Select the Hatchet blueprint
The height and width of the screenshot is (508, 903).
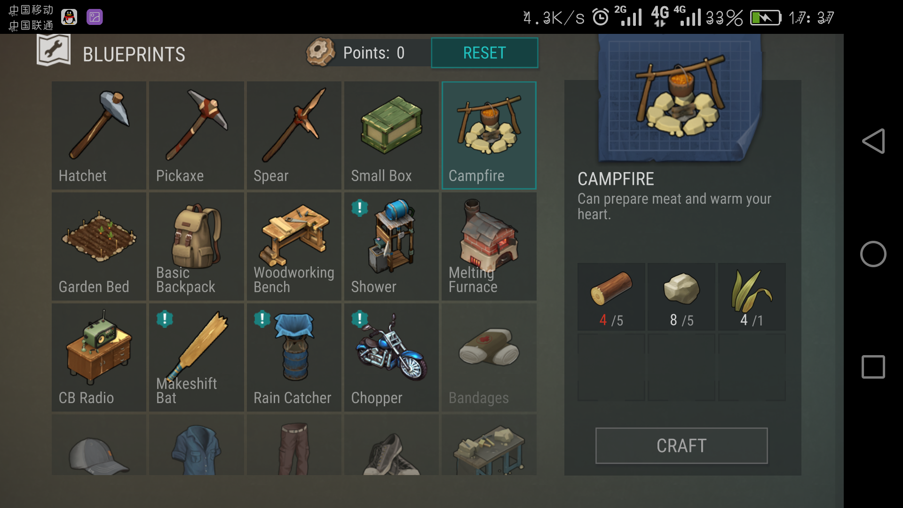click(99, 135)
